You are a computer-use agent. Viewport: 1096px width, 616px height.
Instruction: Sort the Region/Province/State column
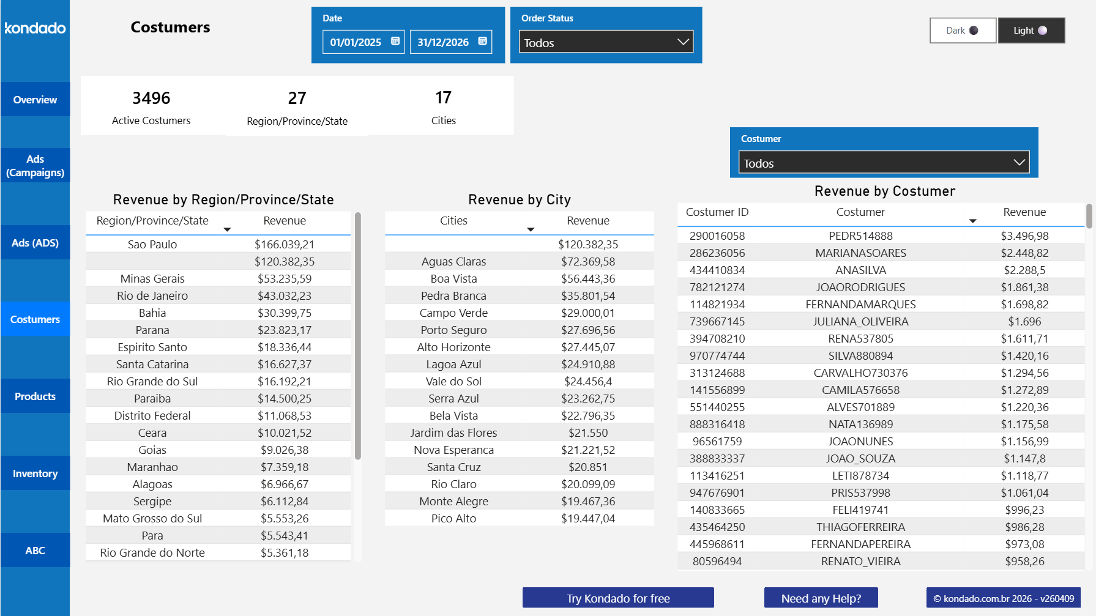pyautogui.click(x=227, y=229)
